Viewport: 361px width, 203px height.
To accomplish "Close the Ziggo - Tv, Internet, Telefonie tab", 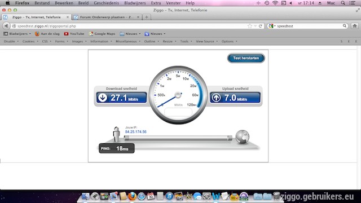I will point(68,17).
